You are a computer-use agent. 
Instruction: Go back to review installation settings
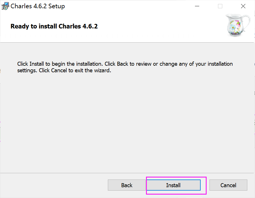pyautogui.click(x=127, y=185)
